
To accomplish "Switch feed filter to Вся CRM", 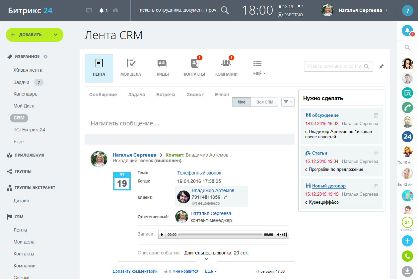I will pos(265,102).
